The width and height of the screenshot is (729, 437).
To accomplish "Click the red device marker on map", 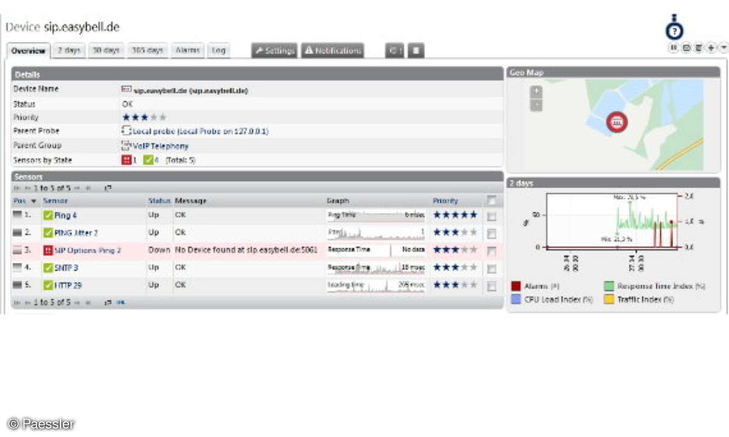I will click(x=617, y=123).
